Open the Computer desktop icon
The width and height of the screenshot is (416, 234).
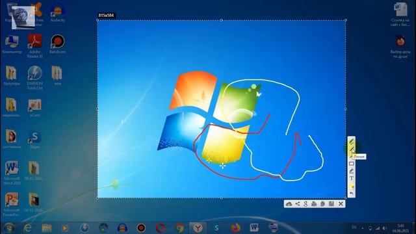(12, 44)
